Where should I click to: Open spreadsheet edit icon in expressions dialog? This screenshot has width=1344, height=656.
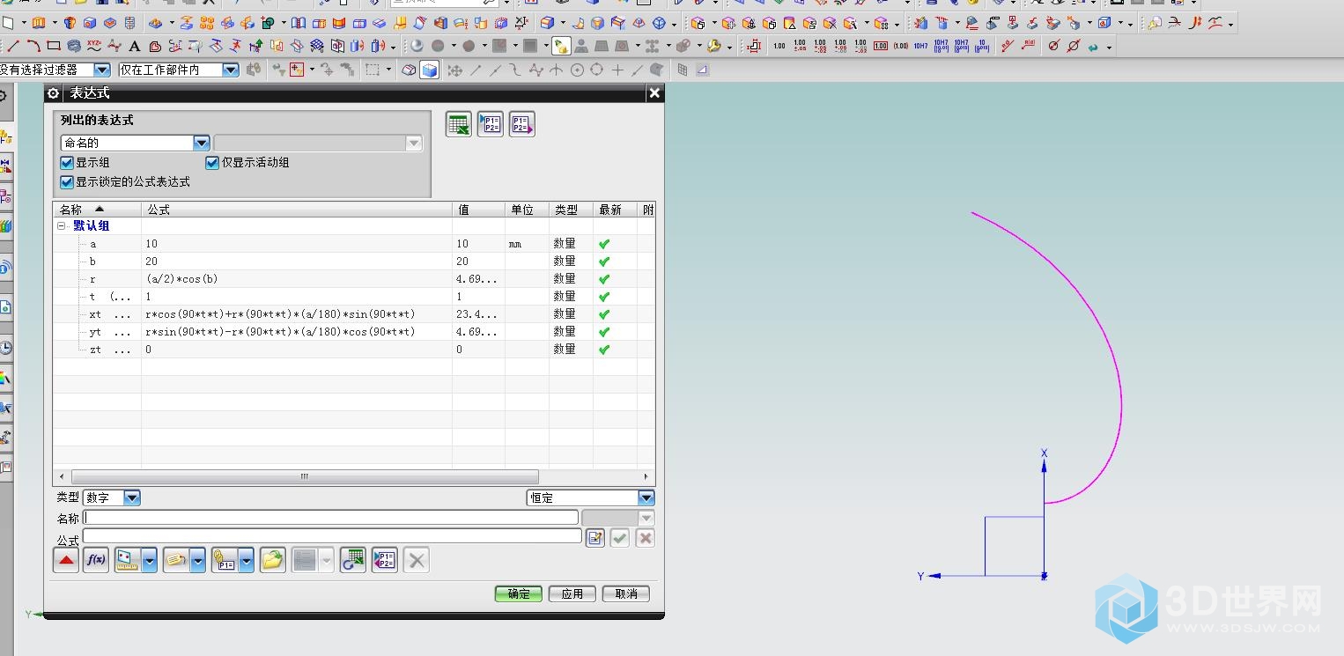[458, 125]
